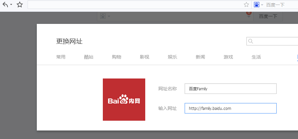This screenshot has width=298, height=139.
Task: Click the Baidu 内网 red thumbnail
Action: [124, 99]
